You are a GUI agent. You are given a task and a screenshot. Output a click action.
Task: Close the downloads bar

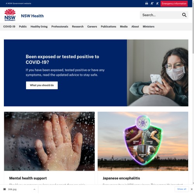pyautogui.click(x=192, y=189)
